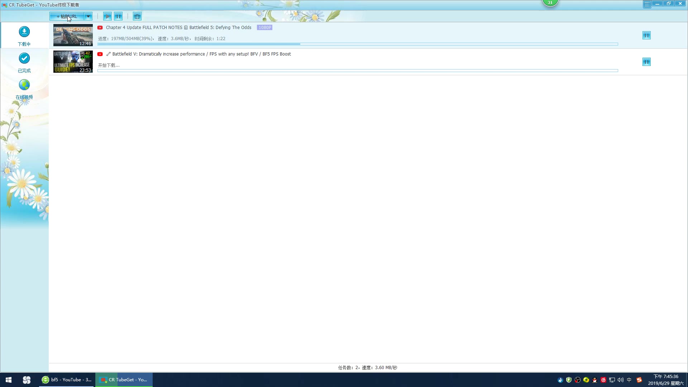Open the main menu icon in title bar
The height and width of the screenshot is (387, 688).
point(647,4)
